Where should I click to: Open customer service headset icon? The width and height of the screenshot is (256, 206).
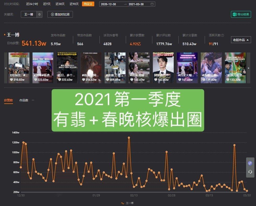(x=250, y=172)
